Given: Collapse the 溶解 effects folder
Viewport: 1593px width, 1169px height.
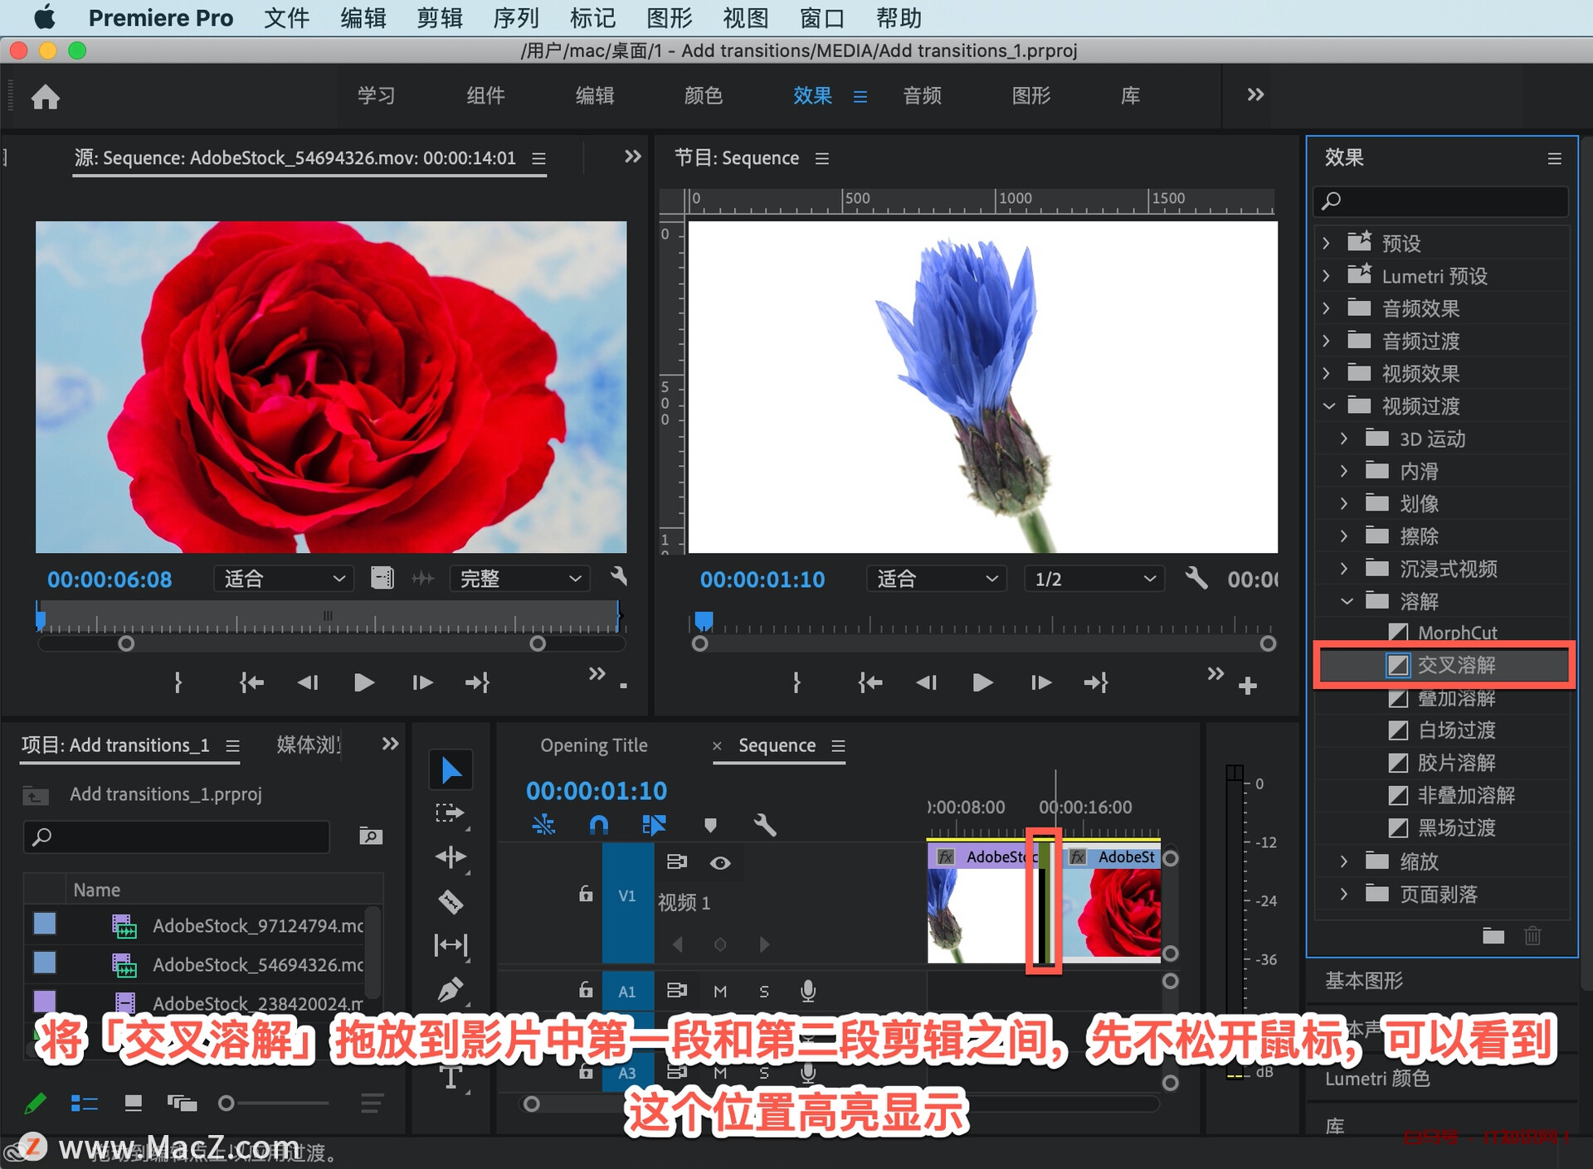Looking at the screenshot, I should point(1346,601).
